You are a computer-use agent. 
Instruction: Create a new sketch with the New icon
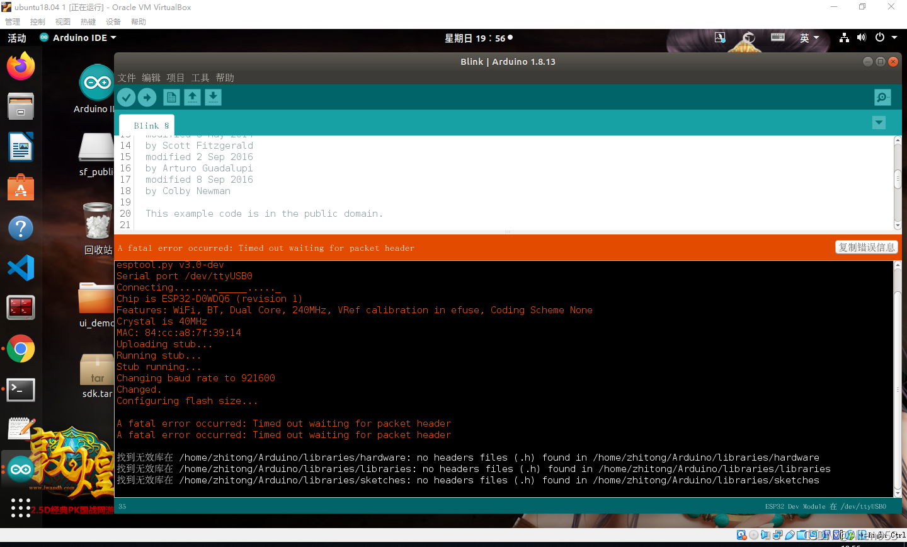pyautogui.click(x=171, y=97)
